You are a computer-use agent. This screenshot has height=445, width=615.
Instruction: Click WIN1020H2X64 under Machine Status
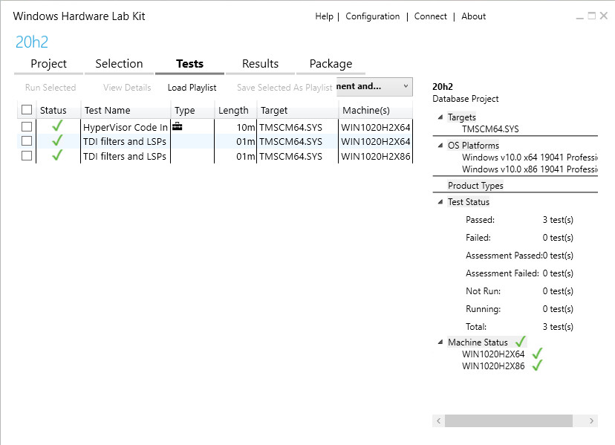[x=493, y=354]
